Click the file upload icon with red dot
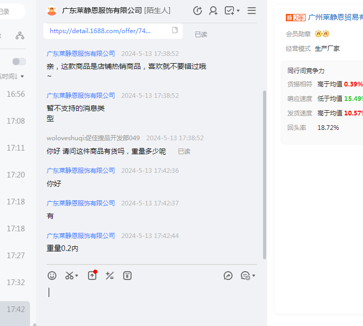The height and width of the screenshot is (326, 363). [92, 275]
